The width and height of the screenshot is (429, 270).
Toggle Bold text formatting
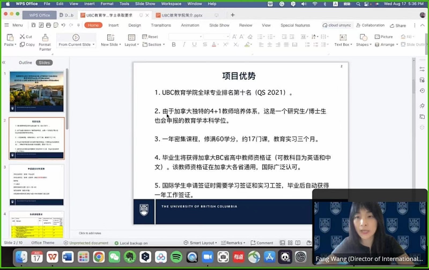click(174, 45)
